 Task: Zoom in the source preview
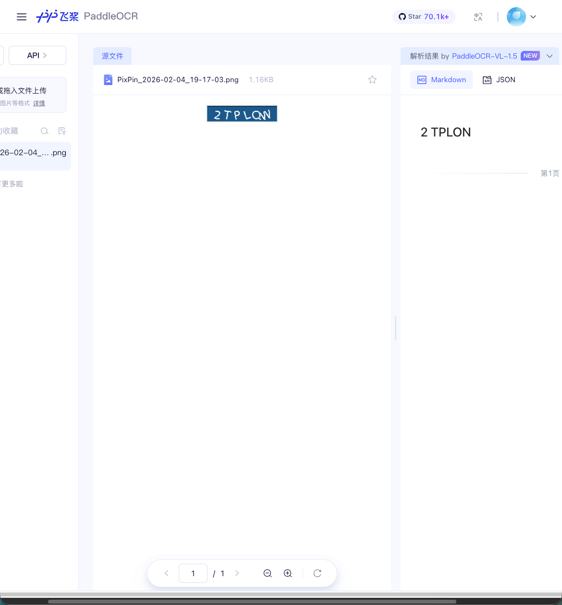pyautogui.click(x=288, y=573)
